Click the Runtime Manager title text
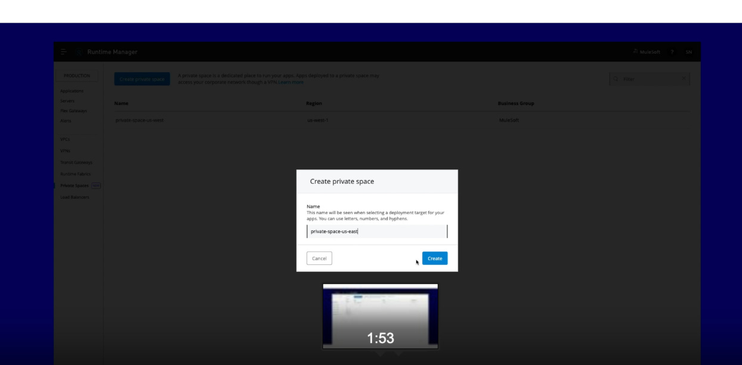The width and height of the screenshot is (742, 365). [112, 52]
